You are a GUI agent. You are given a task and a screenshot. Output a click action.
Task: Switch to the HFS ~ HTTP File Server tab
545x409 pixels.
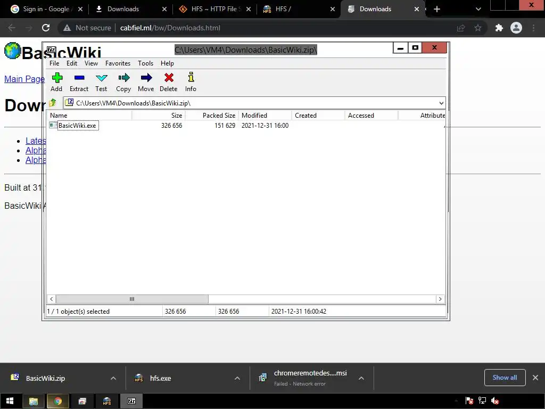pos(215,9)
